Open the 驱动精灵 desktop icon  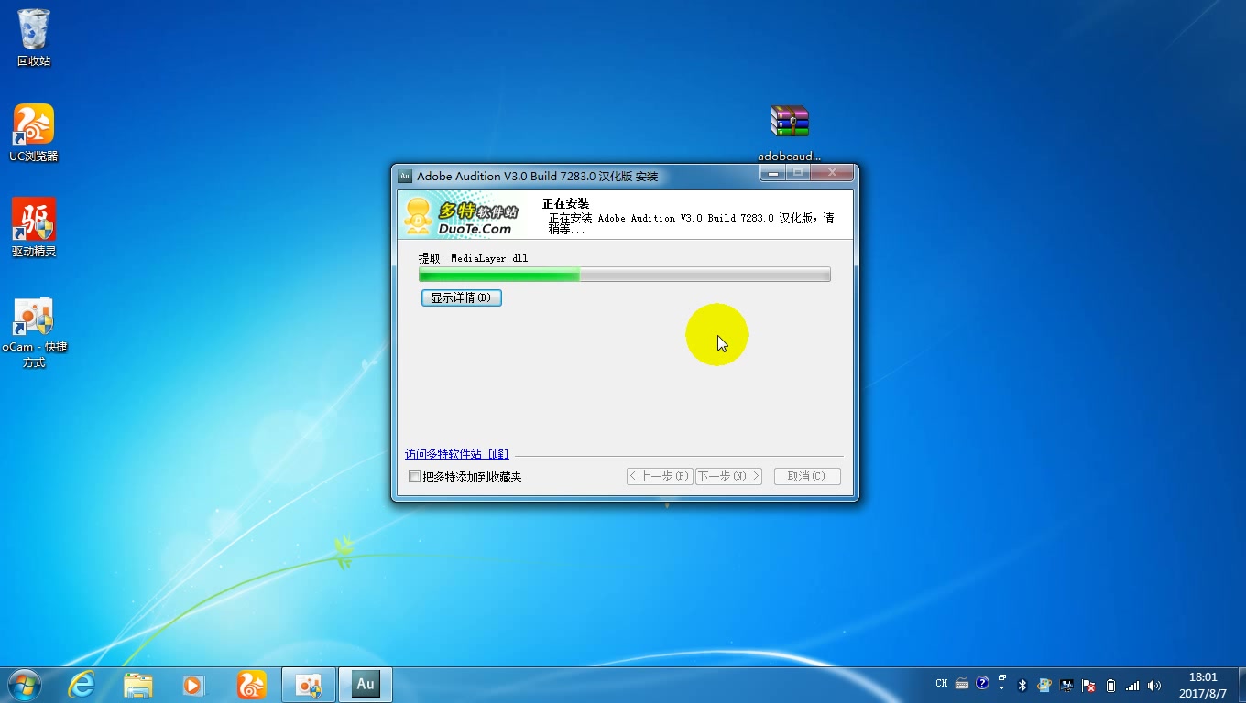pos(34,228)
